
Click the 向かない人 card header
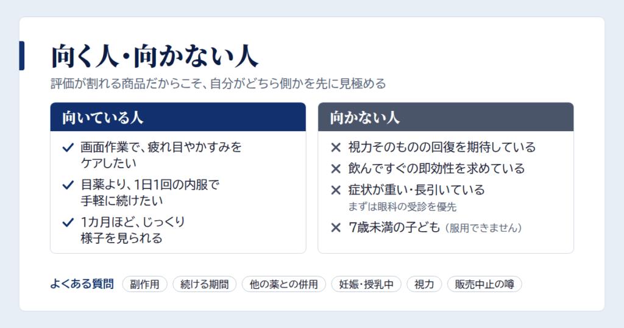(445, 117)
